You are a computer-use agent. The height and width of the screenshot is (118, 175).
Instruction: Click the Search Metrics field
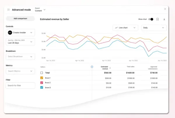(x=20, y=71)
